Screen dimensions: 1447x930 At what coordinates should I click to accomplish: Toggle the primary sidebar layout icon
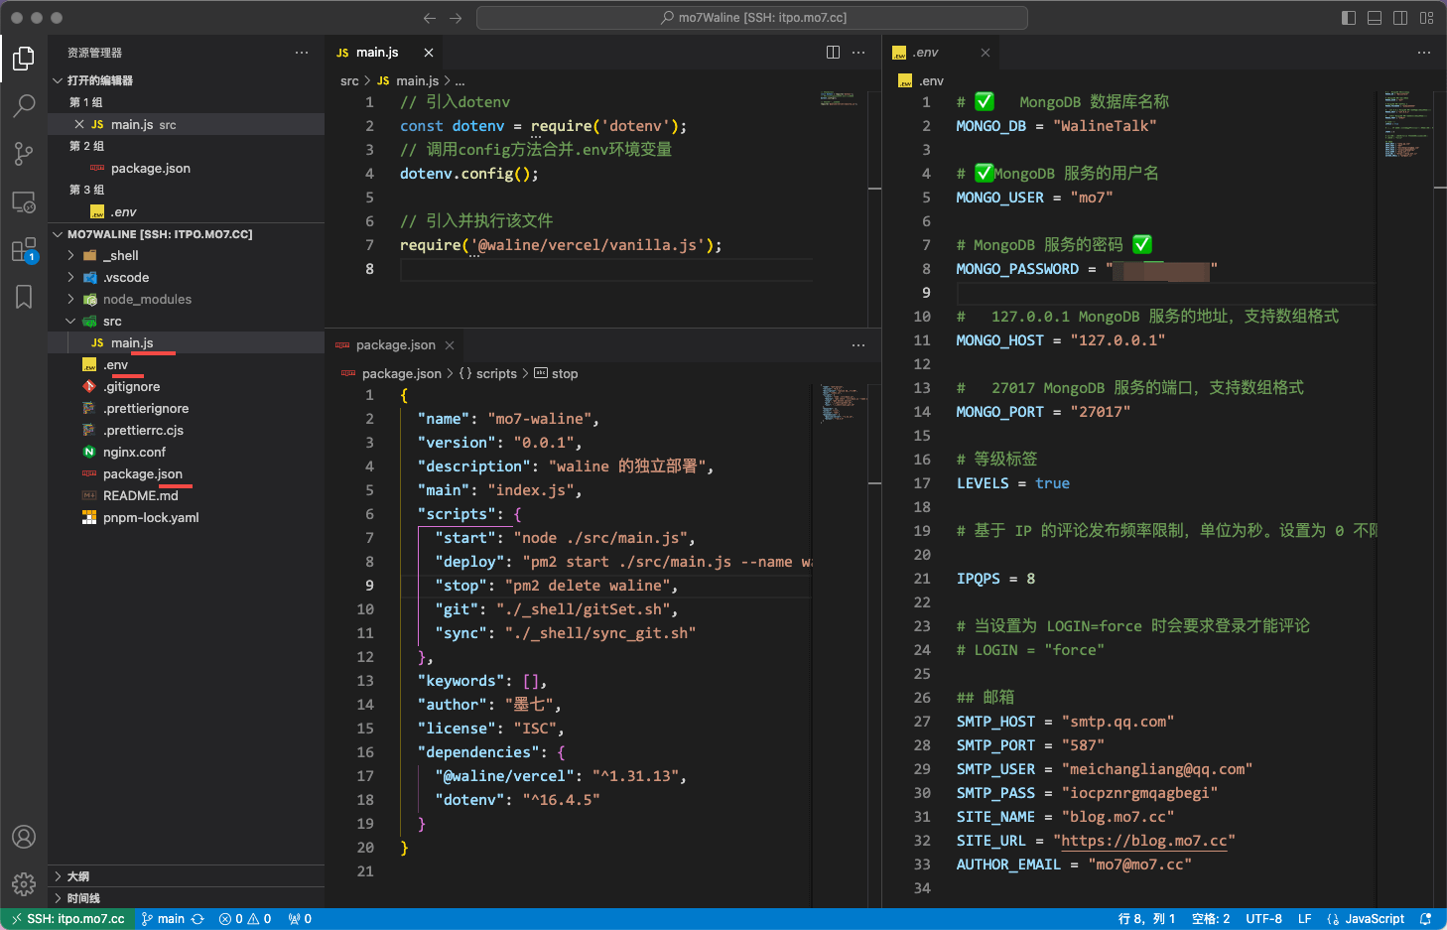point(1349,18)
